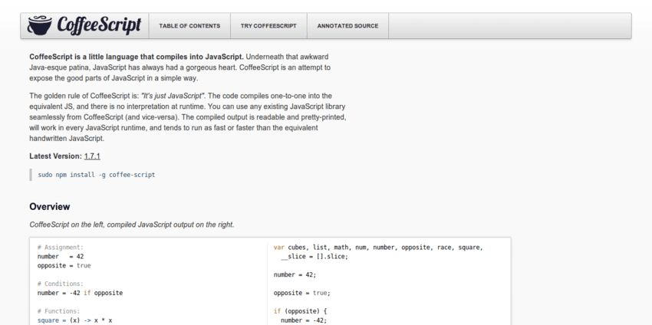Click the npm install command line
The image size is (652, 325).
[97, 175]
